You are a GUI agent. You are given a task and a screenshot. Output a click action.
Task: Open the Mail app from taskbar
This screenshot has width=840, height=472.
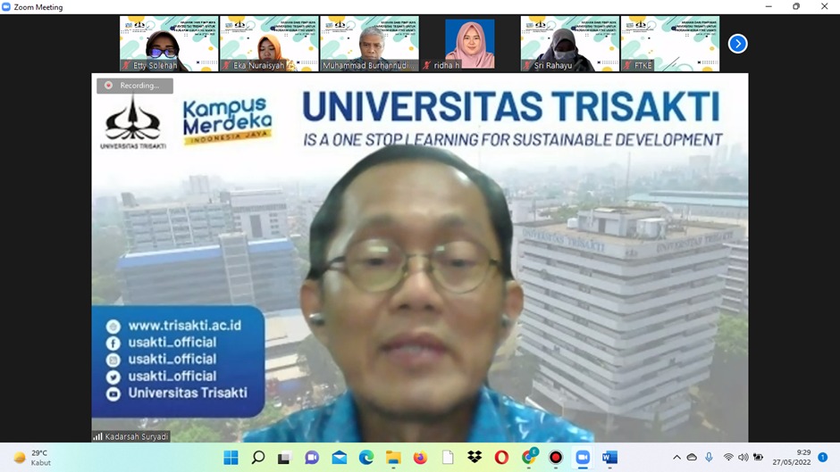tap(339, 458)
